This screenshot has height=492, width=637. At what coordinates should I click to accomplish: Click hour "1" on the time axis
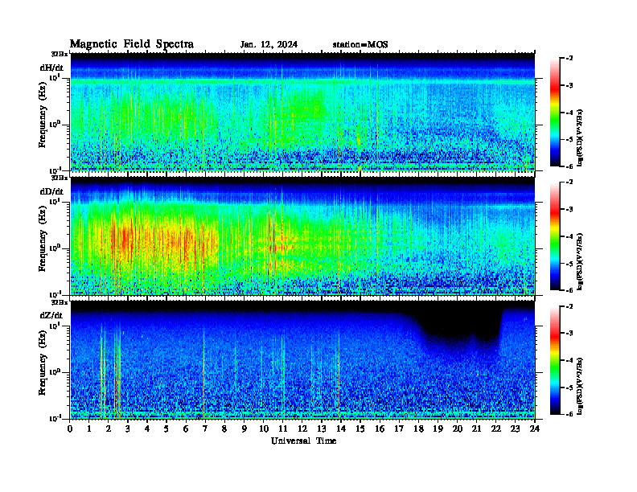pyautogui.click(x=89, y=428)
